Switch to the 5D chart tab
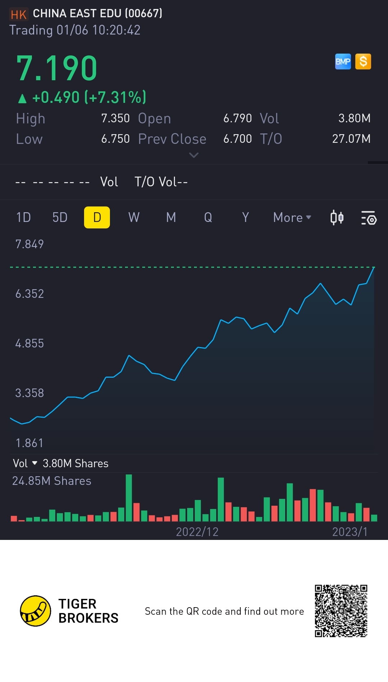Viewport: 388px width, 682px height. point(60,218)
